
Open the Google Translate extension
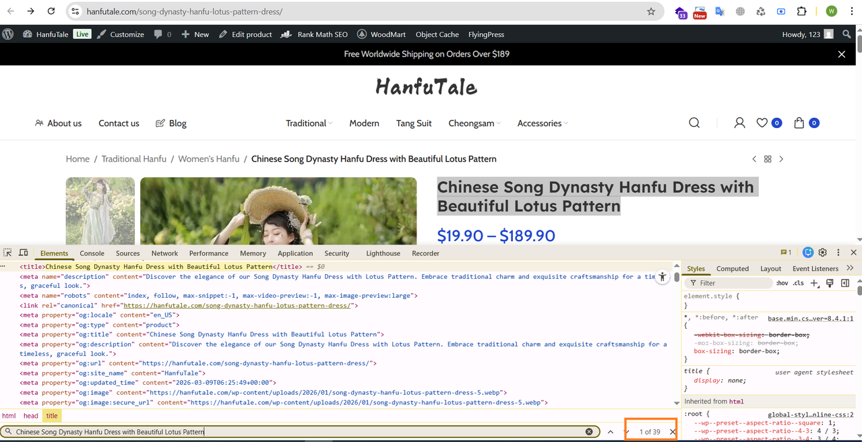[x=720, y=11]
